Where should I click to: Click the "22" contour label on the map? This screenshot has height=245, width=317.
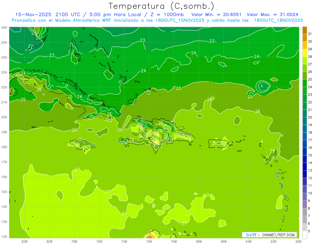[x=30, y=46]
